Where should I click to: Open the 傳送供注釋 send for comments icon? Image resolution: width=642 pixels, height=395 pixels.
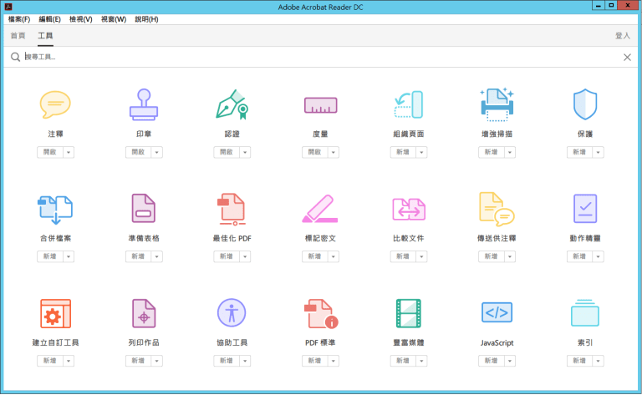[x=497, y=209]
